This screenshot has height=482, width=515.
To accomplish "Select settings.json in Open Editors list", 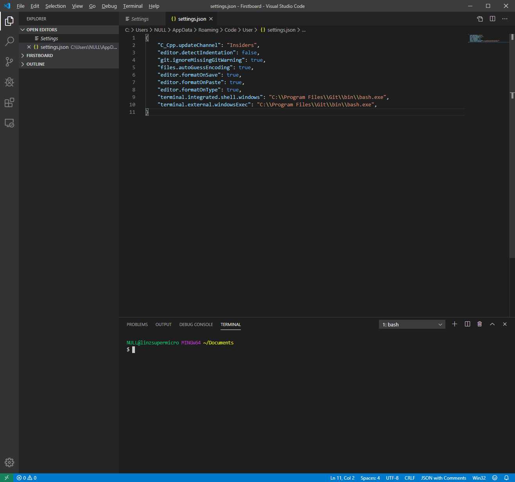I will (69, 47).
